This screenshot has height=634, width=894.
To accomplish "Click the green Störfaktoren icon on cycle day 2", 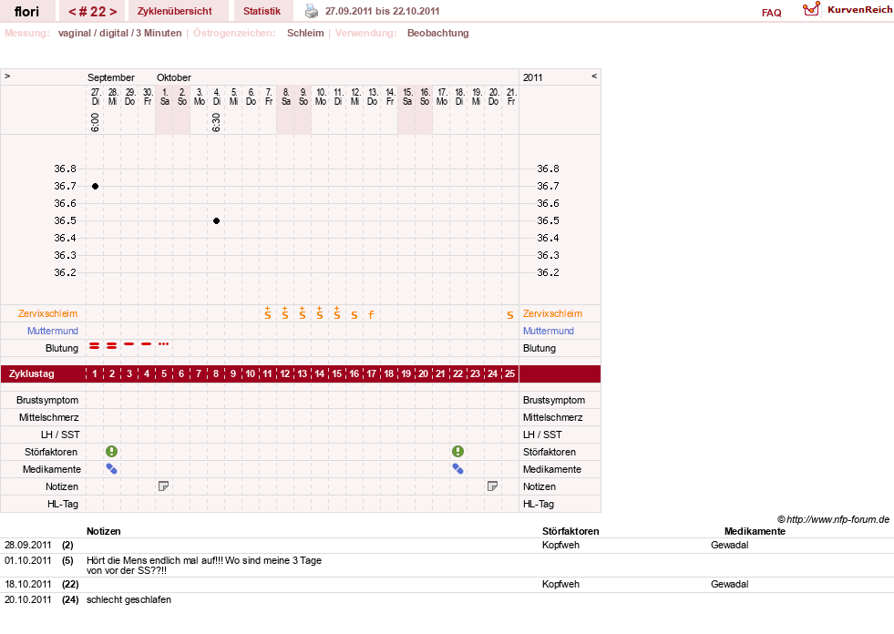I will point(112,452).
